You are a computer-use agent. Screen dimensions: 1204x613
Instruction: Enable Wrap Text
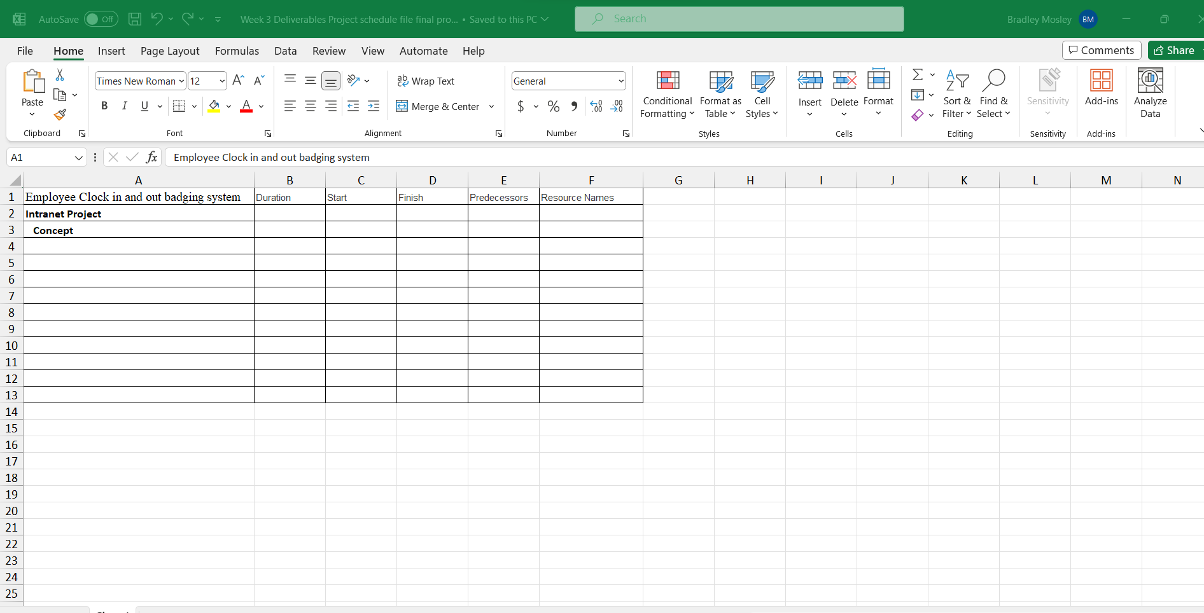coord(426,81)
